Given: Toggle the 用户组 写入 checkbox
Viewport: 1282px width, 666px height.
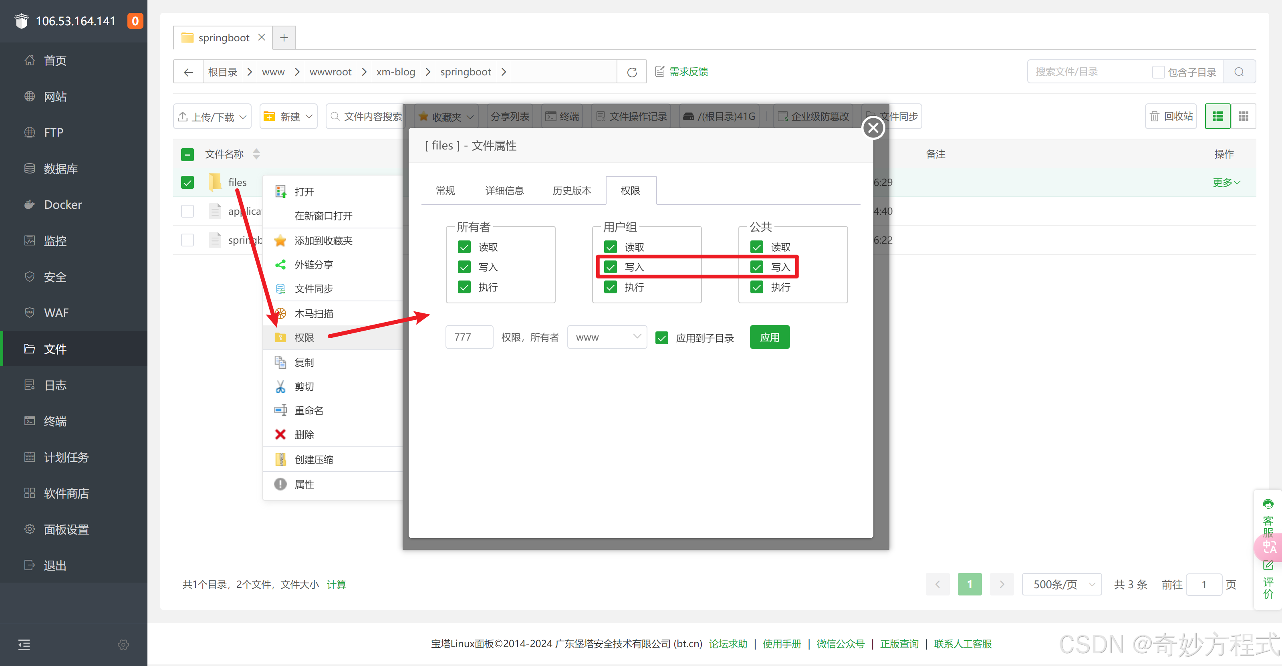Looking at the screenshot, I should 611,267.
